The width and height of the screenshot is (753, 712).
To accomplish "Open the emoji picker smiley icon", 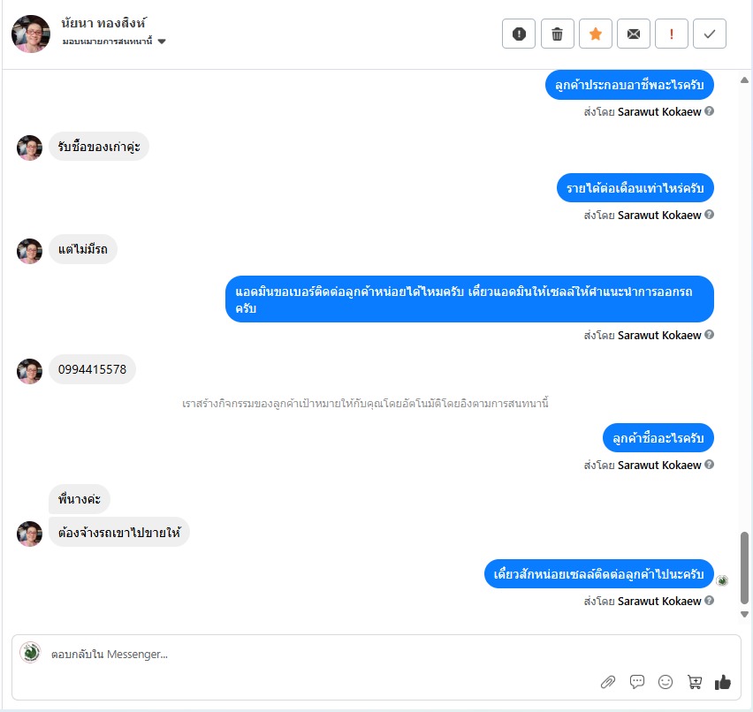I will pos(666,682).
